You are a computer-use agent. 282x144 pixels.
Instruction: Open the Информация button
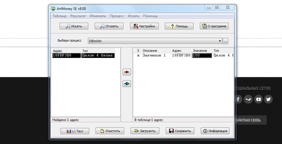point(215,131)
